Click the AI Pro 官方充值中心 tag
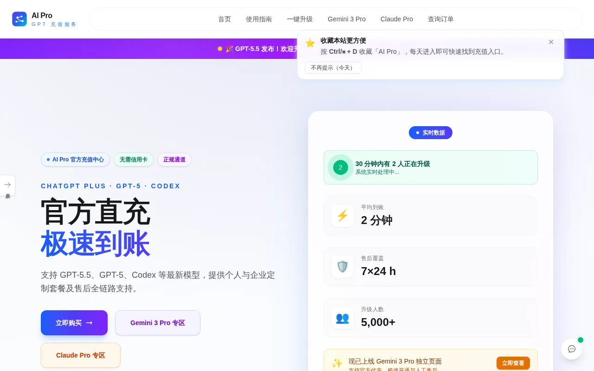 [x=75, y=160]
